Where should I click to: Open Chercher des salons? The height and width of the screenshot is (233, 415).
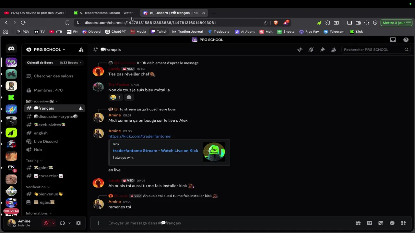(54, 76)
